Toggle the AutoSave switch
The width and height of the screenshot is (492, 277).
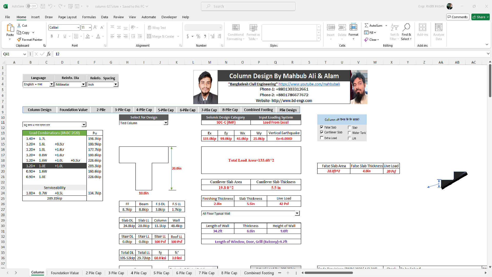(x=32, y=6)
